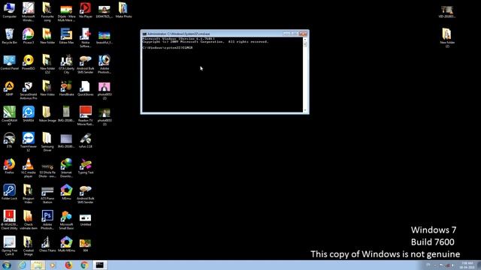Click the taskbar clock
This screenshot has width=481, height=270.
coord(467,265)
